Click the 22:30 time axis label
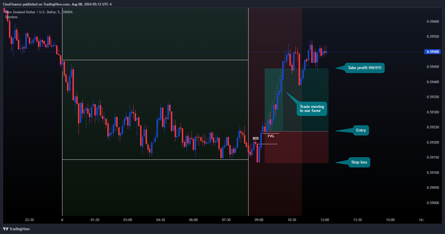This screenshot has height=234, width=445. [x=29, y=220]
